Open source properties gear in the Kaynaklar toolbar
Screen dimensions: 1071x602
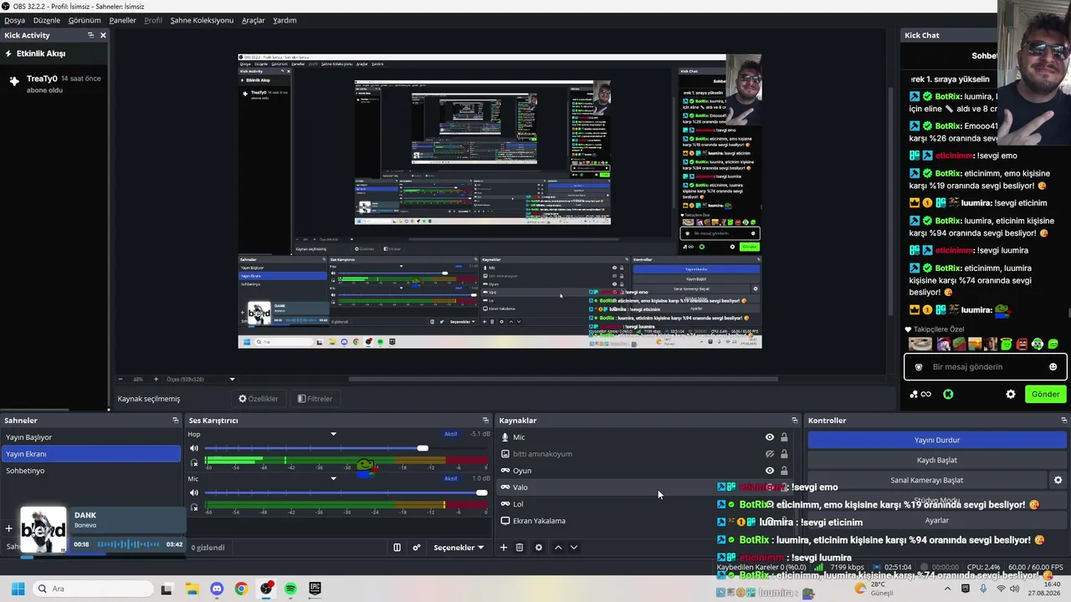(x=539, y=548)
